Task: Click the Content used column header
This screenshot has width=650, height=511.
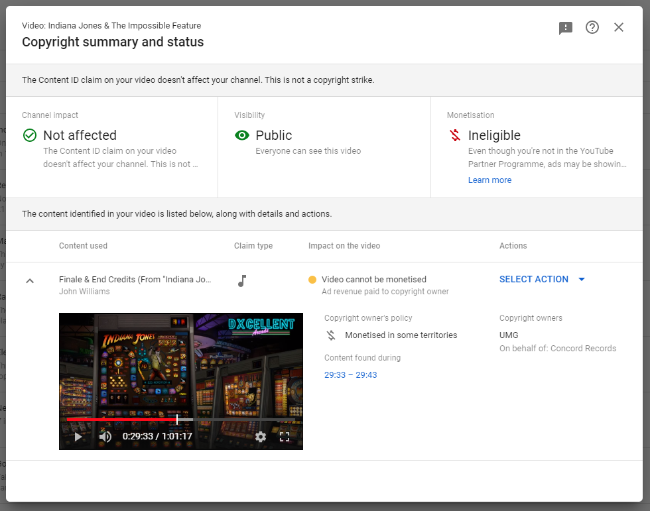Action: point(83,246)
